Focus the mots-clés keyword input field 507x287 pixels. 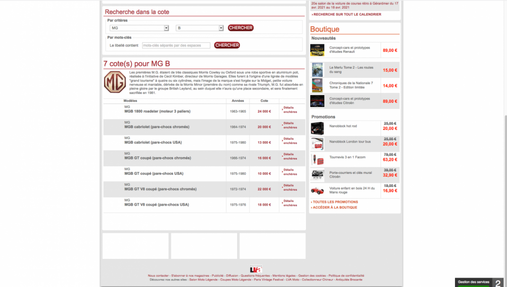tap(176, 45)
